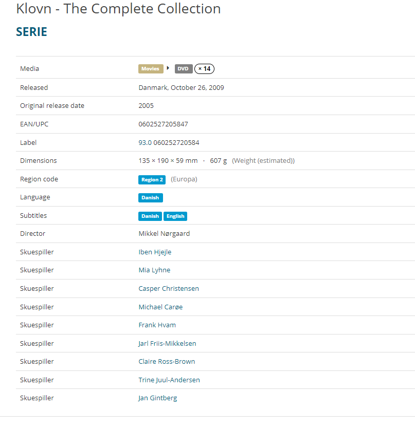Click the Region 2 badge
Image resolution: width=415 pixels, height=428 pixels.
[152, 180]
